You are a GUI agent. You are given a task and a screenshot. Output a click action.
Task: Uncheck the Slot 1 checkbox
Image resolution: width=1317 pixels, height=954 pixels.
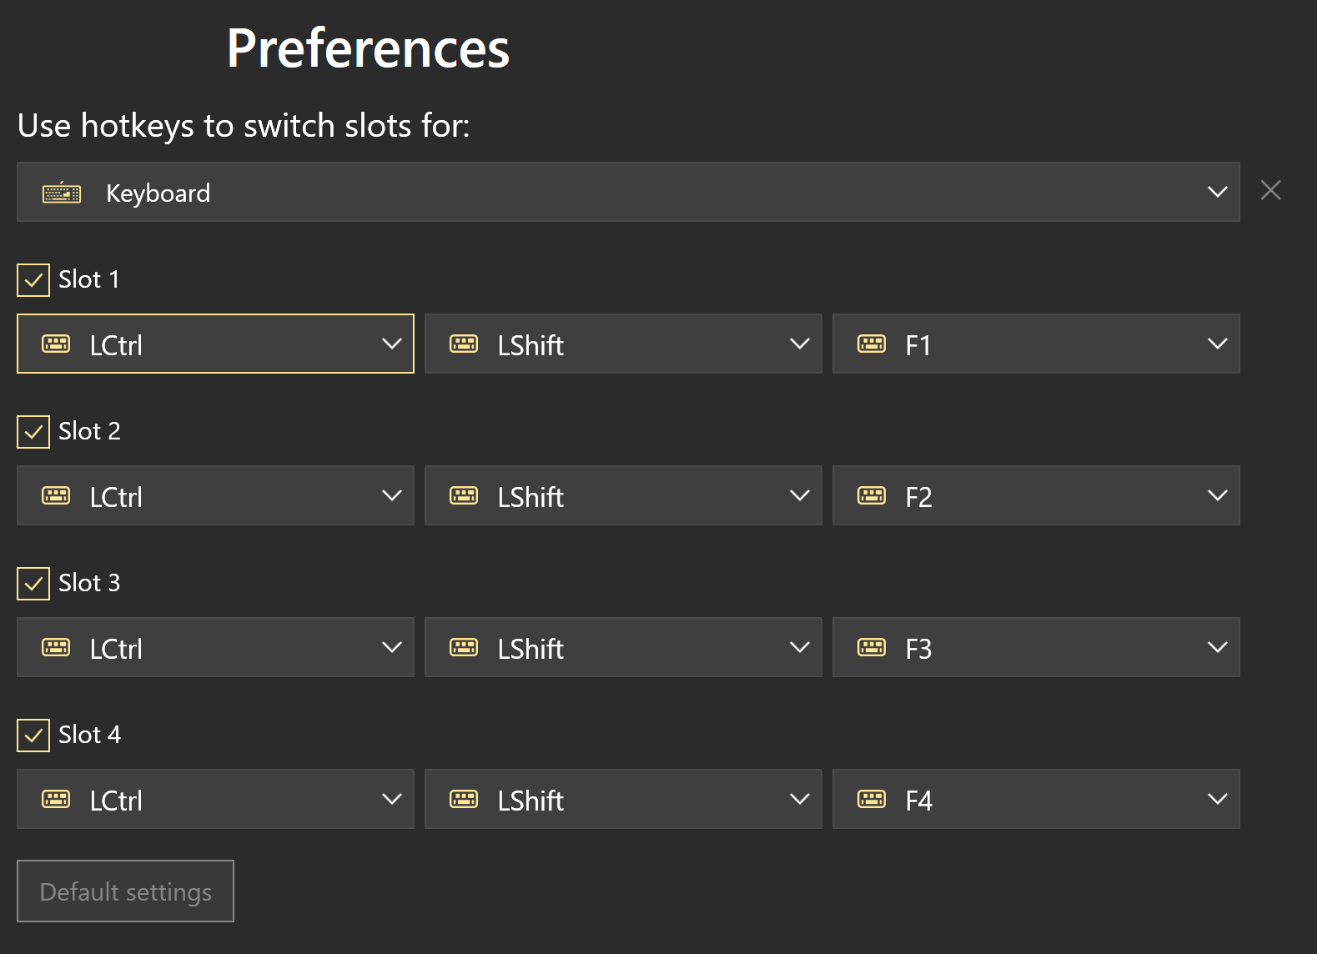click(33, 280)
